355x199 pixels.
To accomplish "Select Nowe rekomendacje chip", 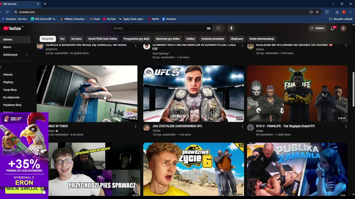I will pyautogui.click(x=262, y=39).
